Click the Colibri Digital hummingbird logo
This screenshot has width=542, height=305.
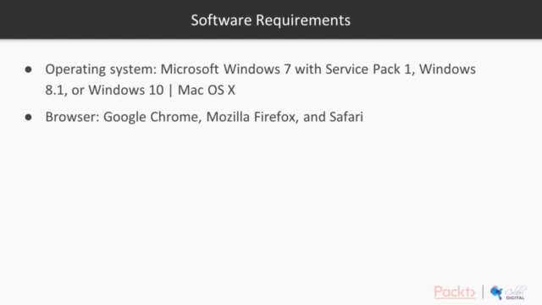pos(508,292)
